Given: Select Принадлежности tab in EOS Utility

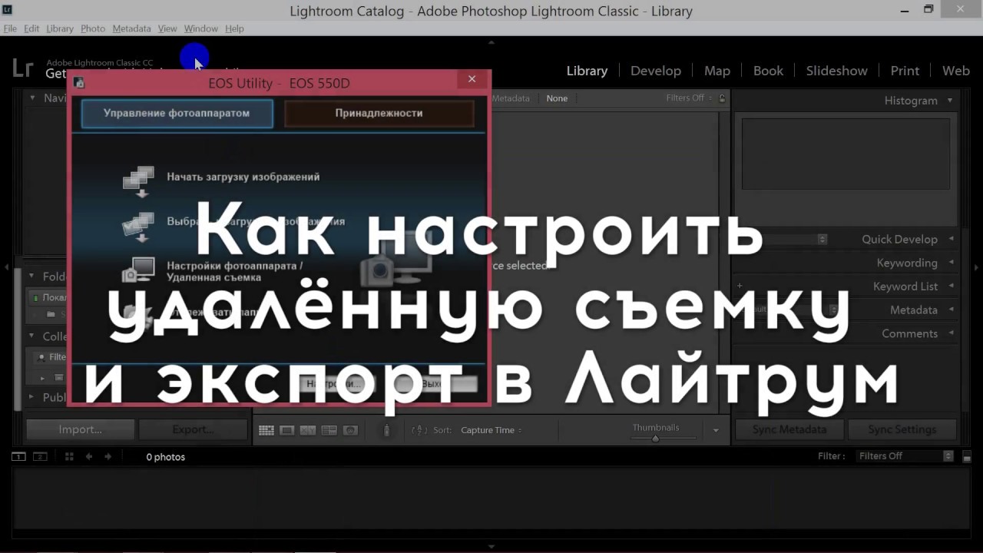Looking at the screenshot, I should (x=379, y=113).
